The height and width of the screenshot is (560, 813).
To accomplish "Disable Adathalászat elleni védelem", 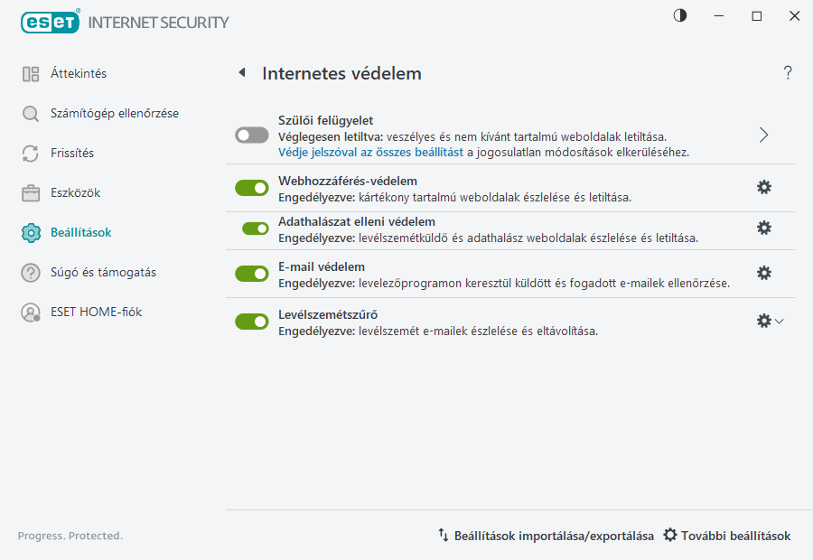I will pos(251,228).
